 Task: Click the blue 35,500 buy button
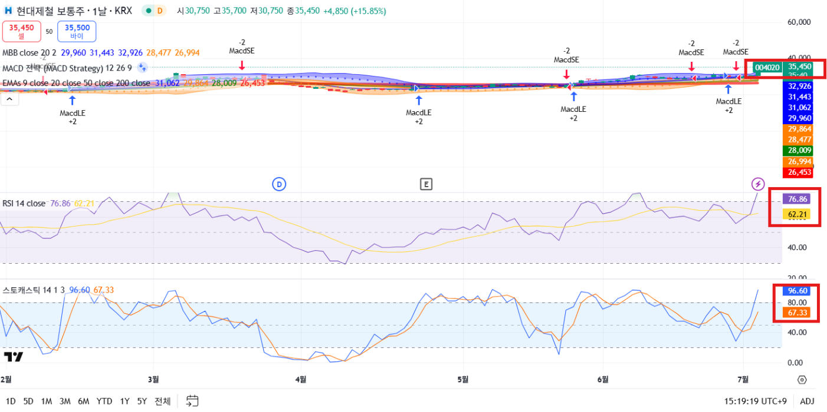click(x=77, y=31)
